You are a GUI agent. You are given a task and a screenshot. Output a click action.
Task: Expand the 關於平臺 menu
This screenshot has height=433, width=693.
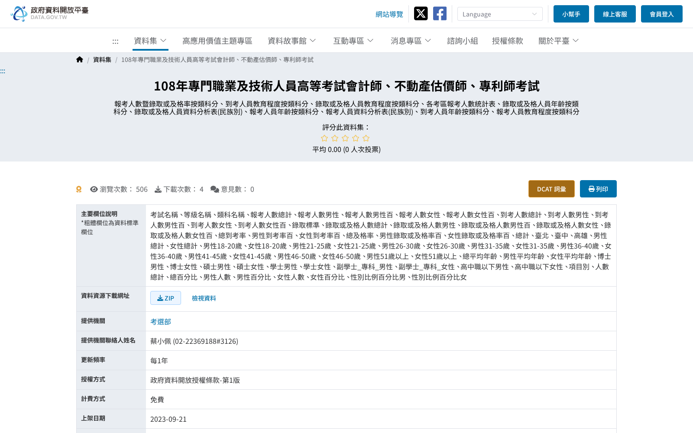click(559, 41)
